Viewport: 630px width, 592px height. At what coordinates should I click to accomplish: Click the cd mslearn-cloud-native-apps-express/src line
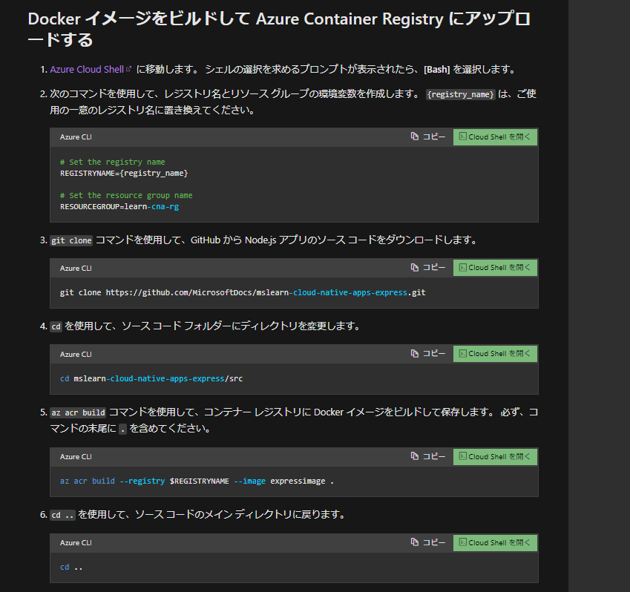pyautogui.click(x=151, y=378)
